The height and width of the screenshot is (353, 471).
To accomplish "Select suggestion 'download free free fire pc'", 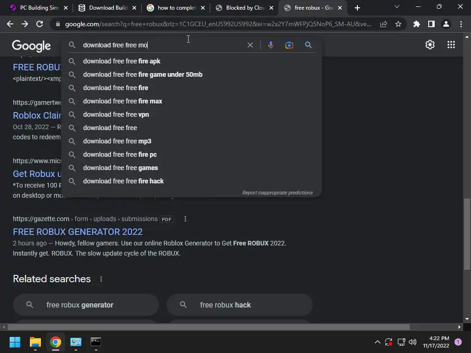I will [191, 154].
